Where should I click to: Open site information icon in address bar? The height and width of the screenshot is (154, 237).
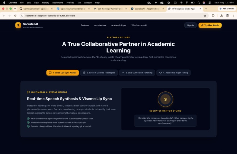(x=22, y=16)
